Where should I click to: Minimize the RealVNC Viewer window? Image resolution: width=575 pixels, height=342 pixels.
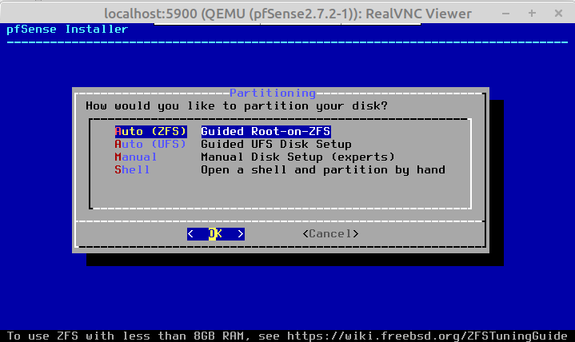coord(505,14)
